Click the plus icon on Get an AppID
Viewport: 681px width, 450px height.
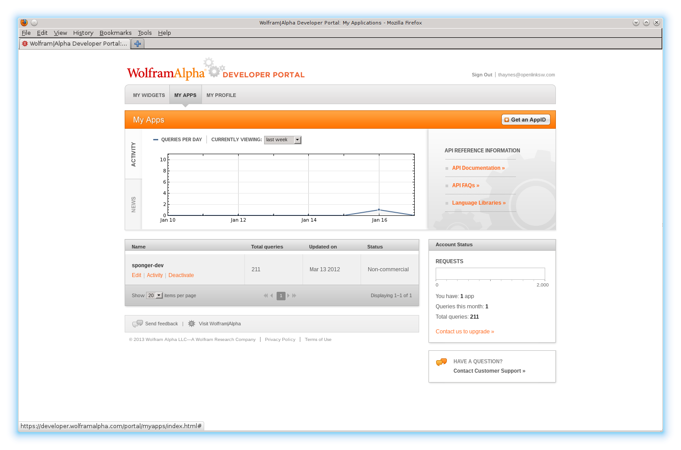coord(507,120)
